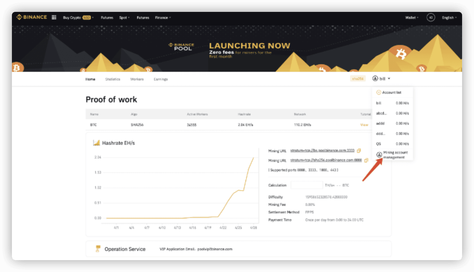
Task: Select the ddd... account in list
Action: point(393,134)
